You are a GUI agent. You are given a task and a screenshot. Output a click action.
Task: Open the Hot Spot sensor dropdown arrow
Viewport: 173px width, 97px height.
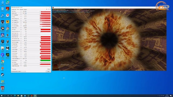click(x=21, y=17)
